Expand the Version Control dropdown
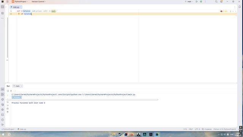 tap(39, 2)
